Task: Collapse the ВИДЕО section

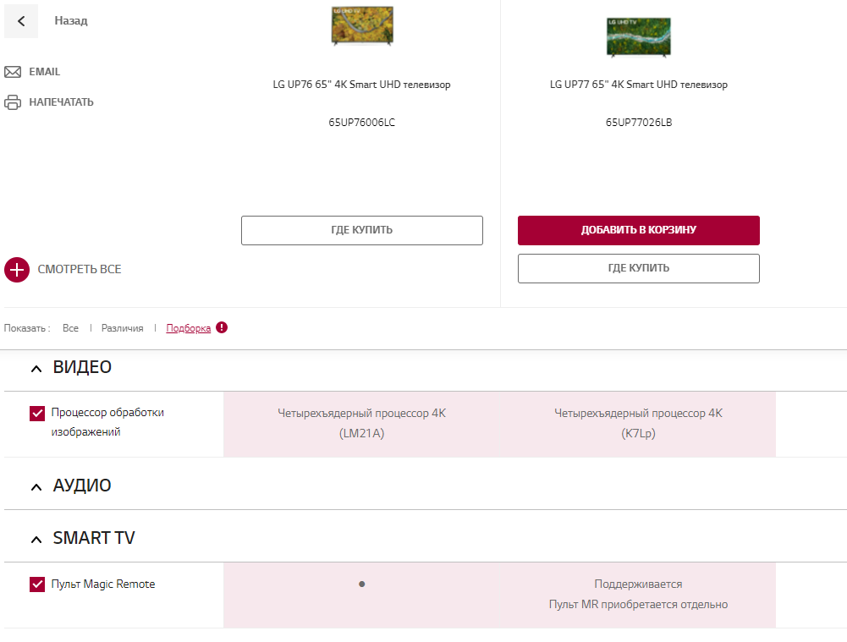Action: (x=36, y=369)
